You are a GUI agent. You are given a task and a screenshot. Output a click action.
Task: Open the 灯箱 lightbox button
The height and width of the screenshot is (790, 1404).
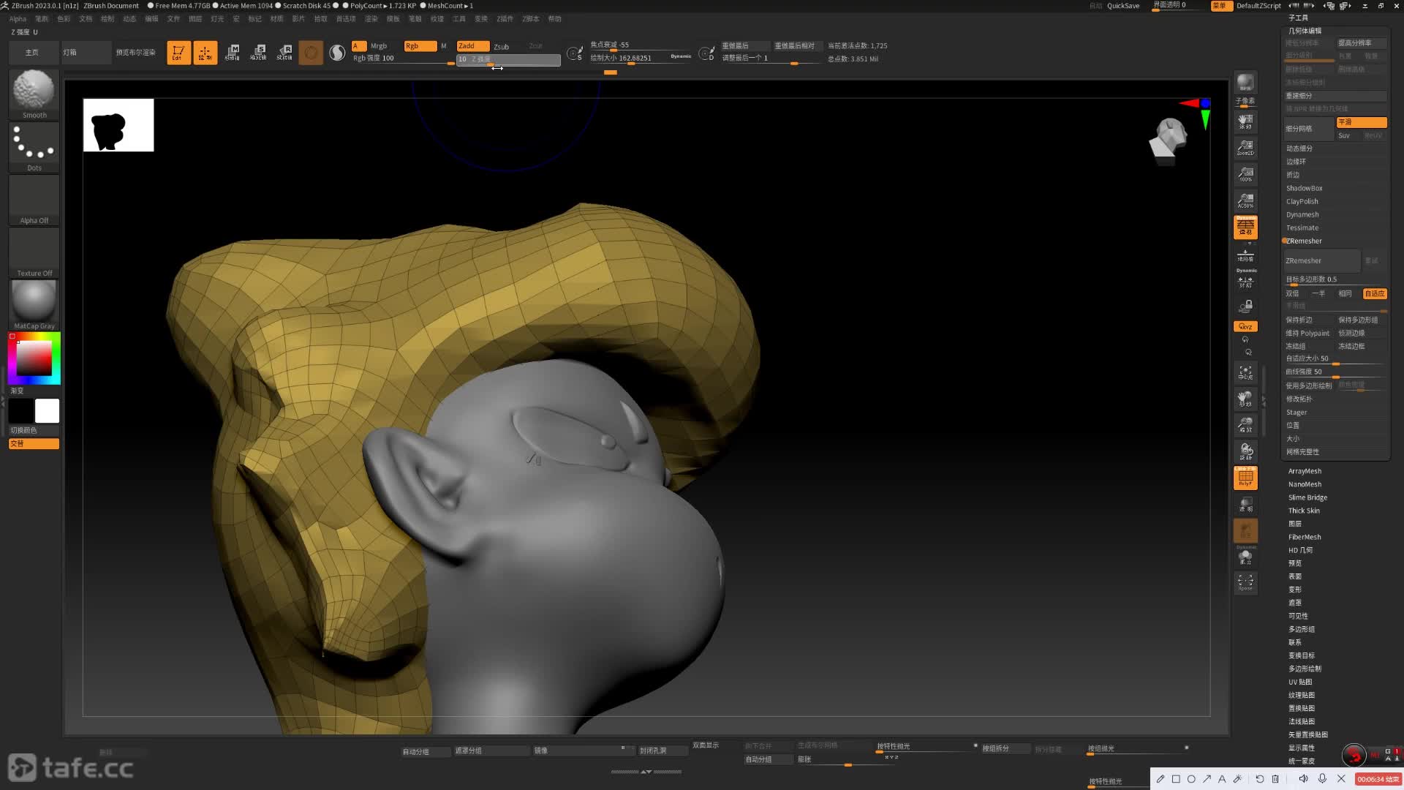(86, 53)
